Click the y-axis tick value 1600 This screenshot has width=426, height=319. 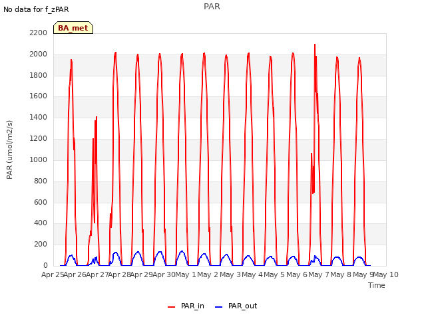[x=39, y=96]
